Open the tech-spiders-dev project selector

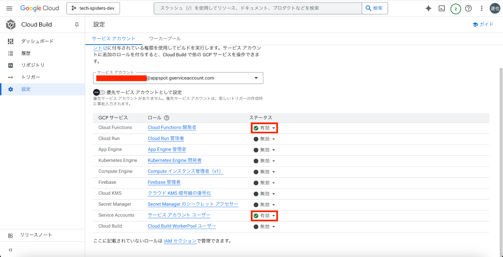(93, 8)
